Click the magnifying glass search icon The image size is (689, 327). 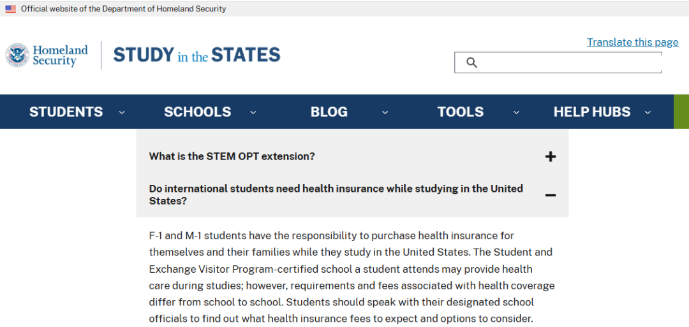tap(472, 62)
